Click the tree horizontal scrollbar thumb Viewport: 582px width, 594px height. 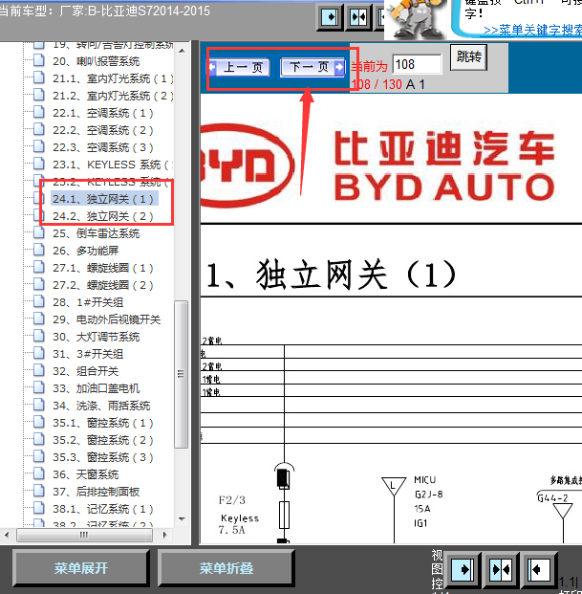coord(84,535)
